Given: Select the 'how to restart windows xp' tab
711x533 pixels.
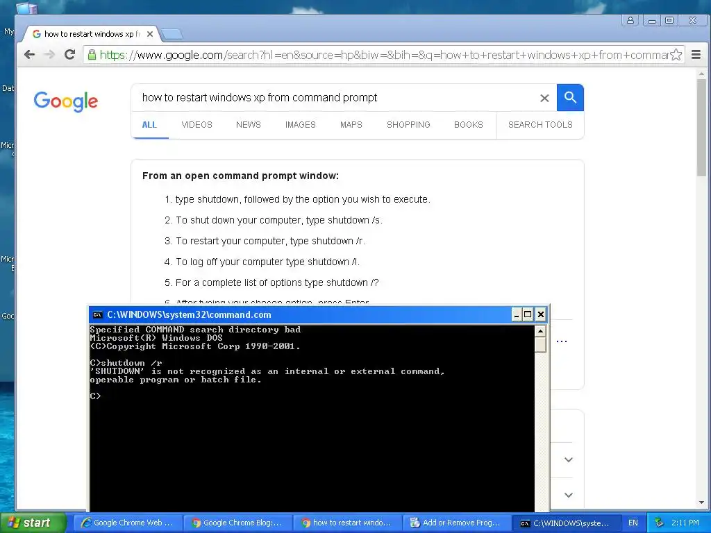Looking at the screenshot, I should [90, 34].
